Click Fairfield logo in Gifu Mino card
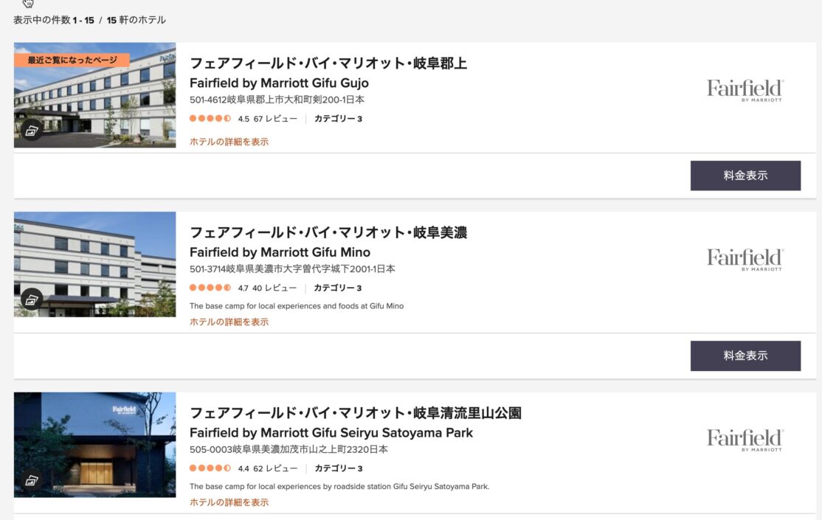822x520 pixels. click(x=745, y=260)
